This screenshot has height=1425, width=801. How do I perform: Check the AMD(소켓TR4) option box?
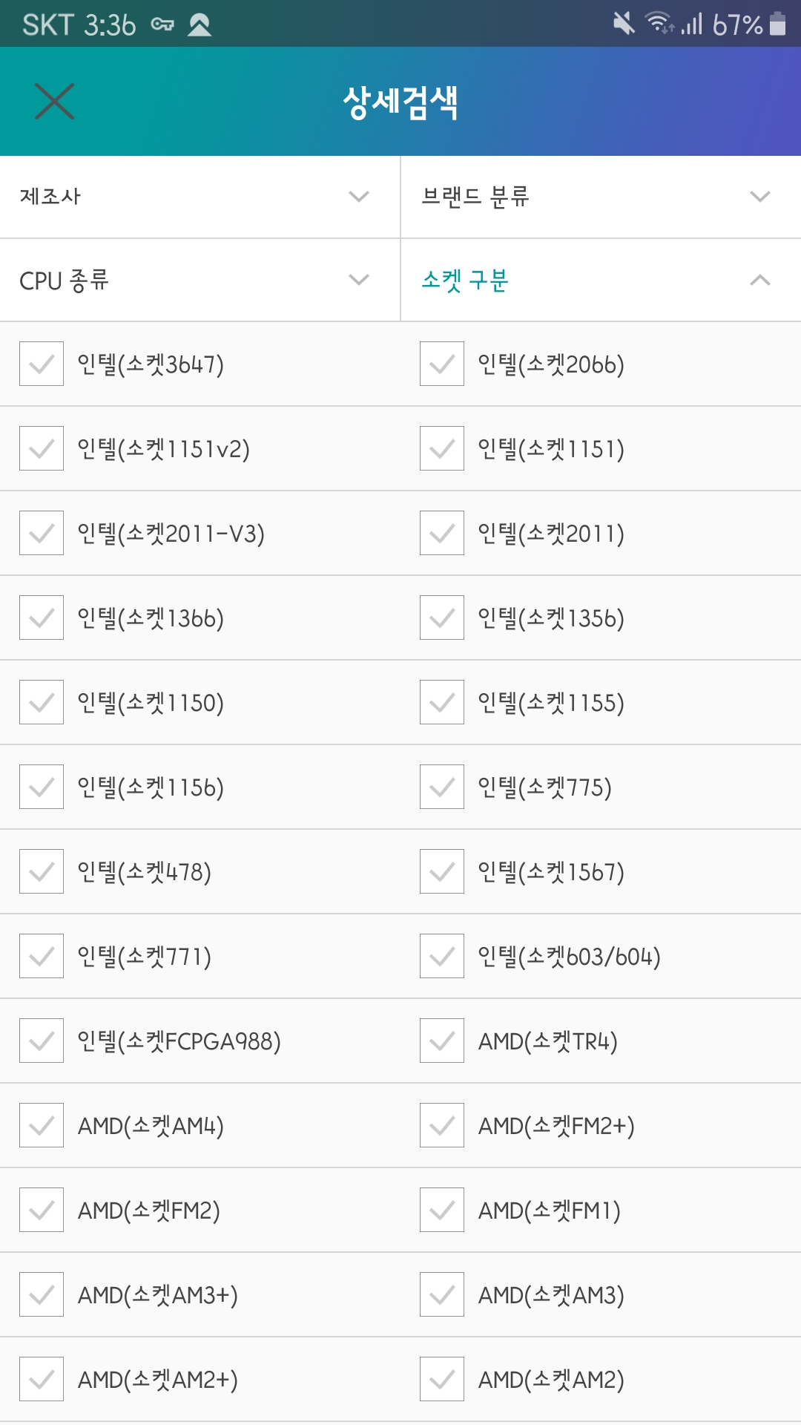point(442,1041)
